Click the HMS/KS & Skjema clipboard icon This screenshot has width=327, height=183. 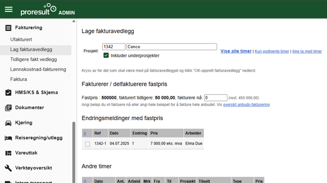pos(8,93)
